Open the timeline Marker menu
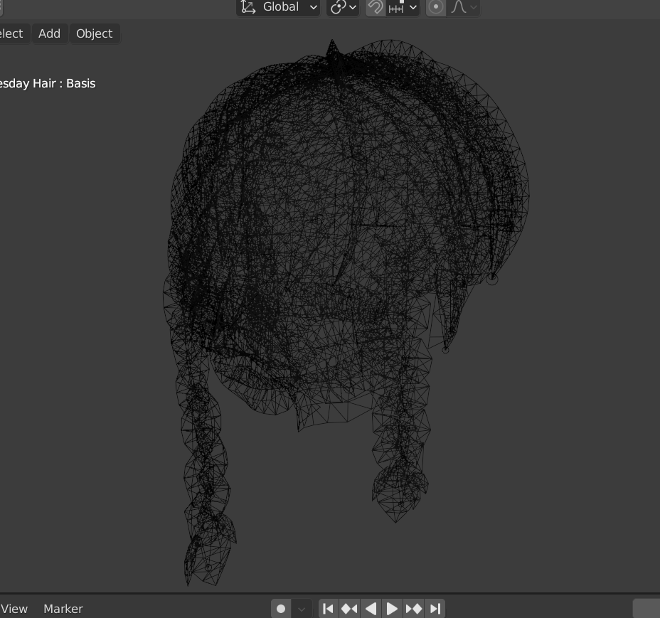This screenshot has height=618, width=660. click(63, 609)
